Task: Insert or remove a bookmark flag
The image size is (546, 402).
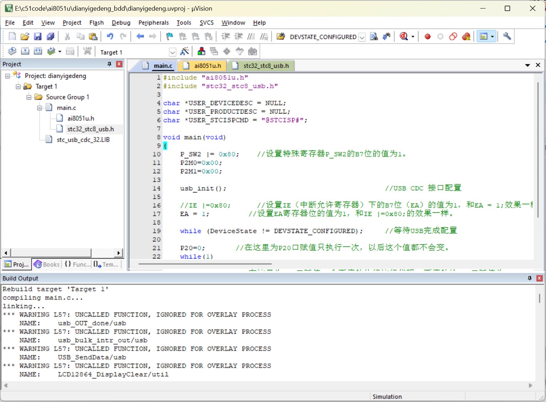Action: (x=170, y=36)
